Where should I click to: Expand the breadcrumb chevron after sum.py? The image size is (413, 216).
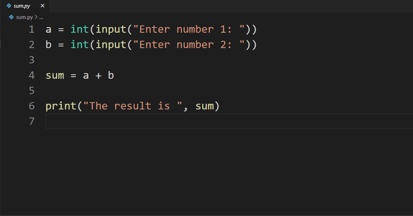(x=36, y=17)
